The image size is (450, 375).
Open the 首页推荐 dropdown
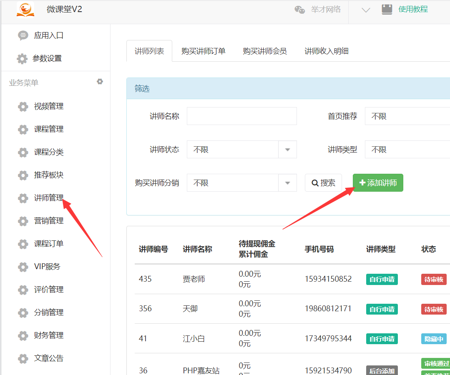[x=407, y=116]
